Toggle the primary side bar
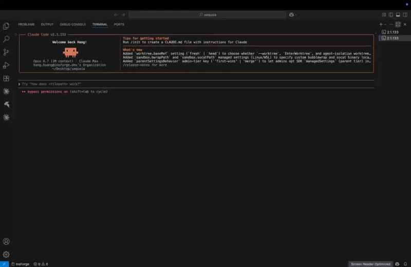Image resolution: width=411 pixels, height=267 pixels. (x=391, y=15)
